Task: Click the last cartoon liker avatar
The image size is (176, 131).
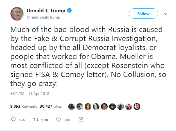Action: click(x=137, y=107)
